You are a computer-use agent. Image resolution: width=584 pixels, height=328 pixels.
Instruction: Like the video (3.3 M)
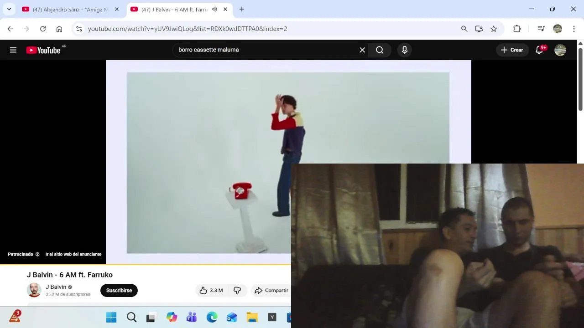point(211,290)
